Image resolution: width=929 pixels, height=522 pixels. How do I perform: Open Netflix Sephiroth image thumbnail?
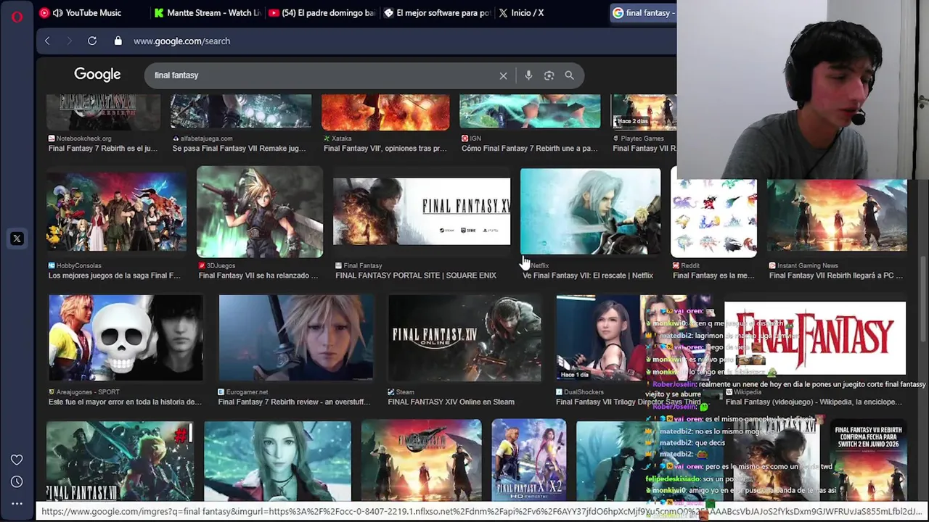[590, 212]
